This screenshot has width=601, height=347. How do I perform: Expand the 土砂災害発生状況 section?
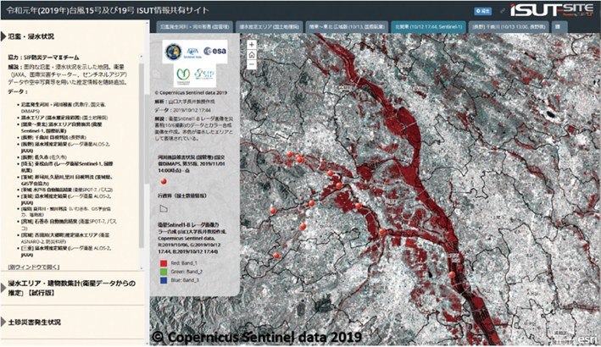pos(34,322)
